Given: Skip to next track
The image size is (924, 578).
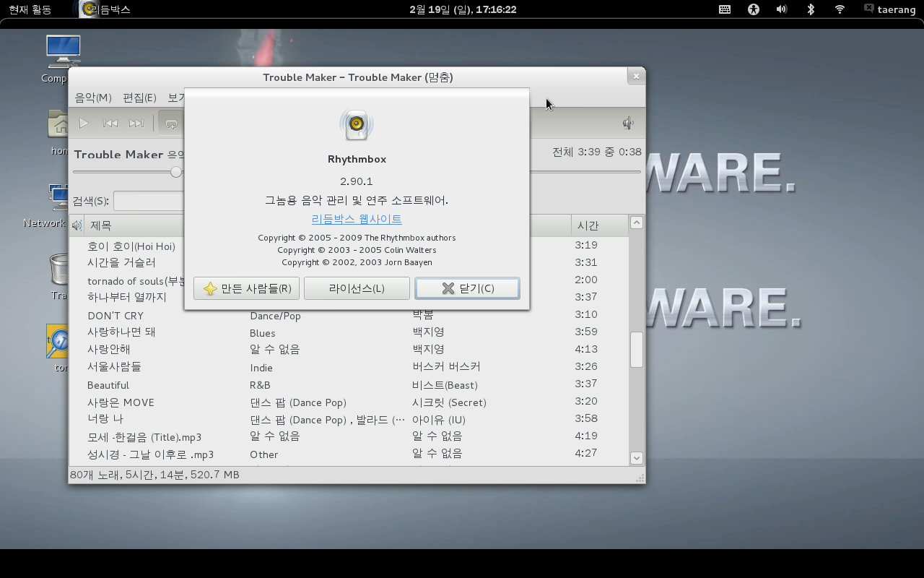Looking at the screenshot, I should click(136, 124).
